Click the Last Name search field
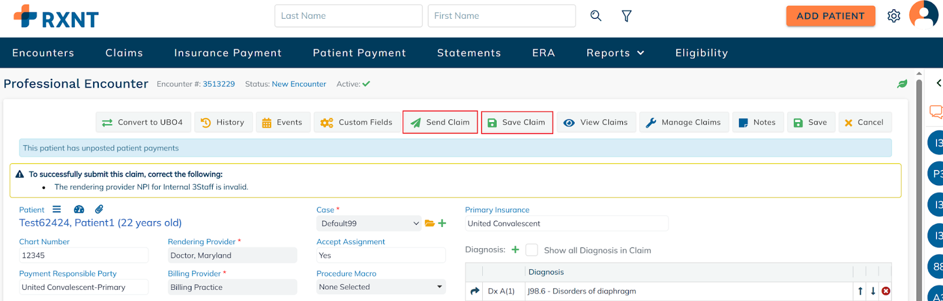Viewport: 943px width, 301px height. 348,16
